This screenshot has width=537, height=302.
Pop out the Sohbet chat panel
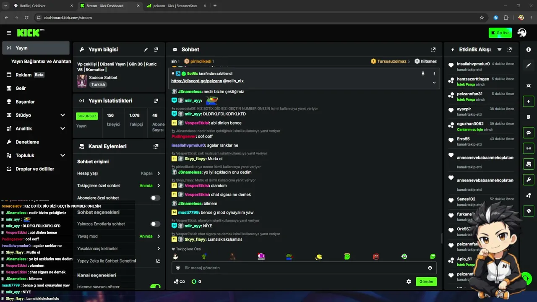(x=433, y=49)
